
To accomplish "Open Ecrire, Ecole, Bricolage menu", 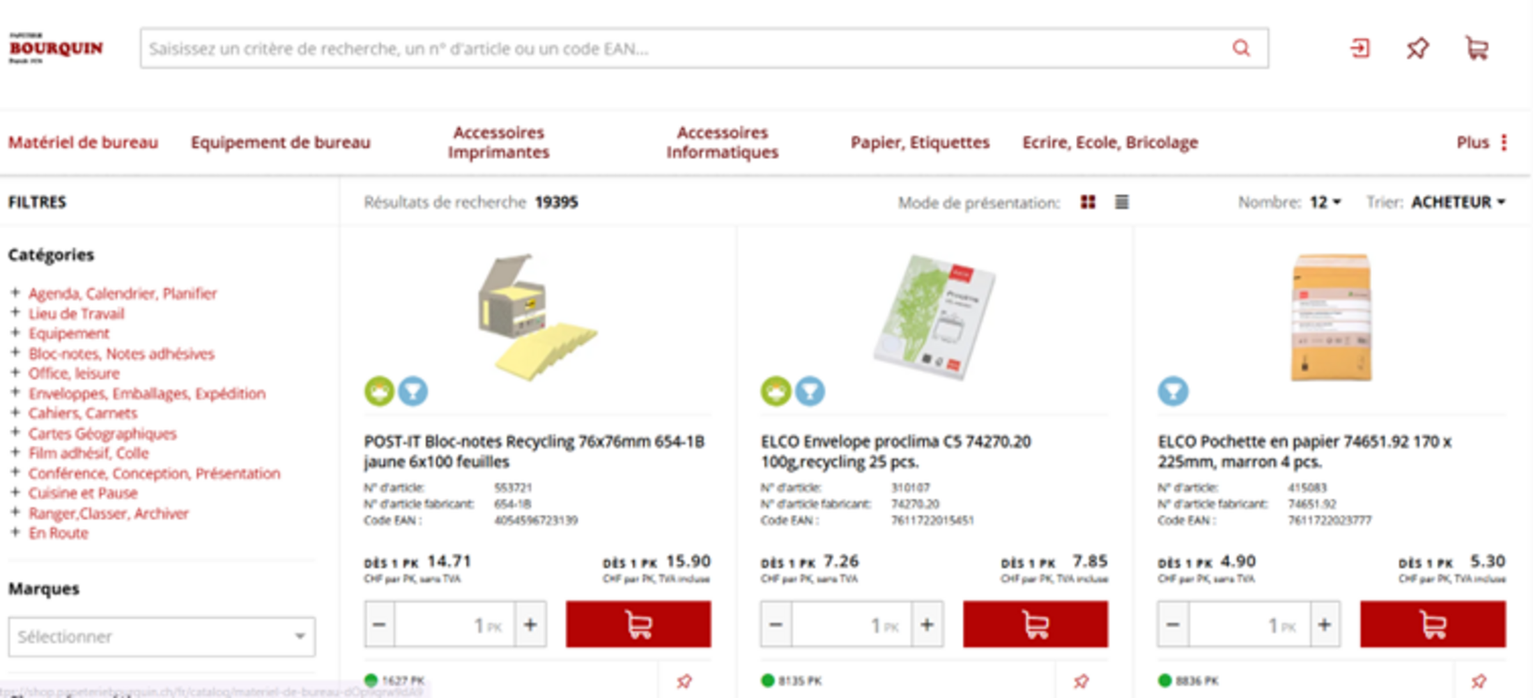I will coord(1110,142).
